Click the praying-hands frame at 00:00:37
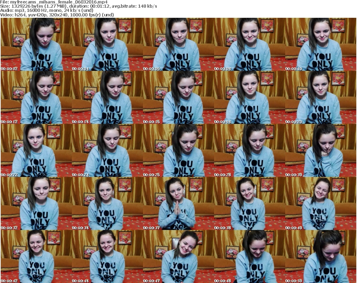357x283 pixels. coord(178,204)
